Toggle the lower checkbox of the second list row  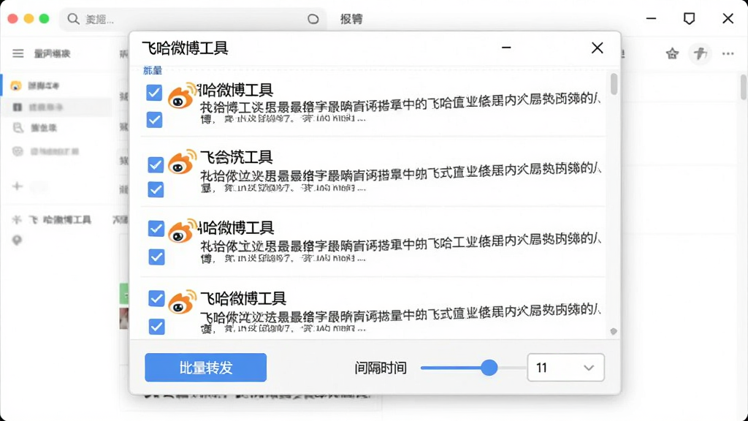(x=156, y=189)
